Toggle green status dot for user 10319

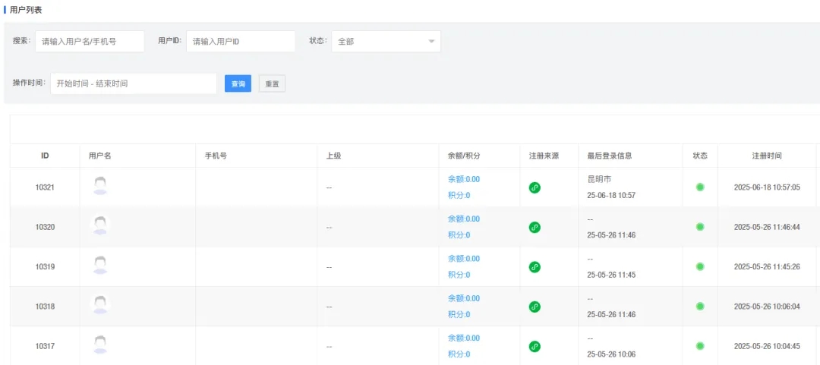pos(700,266)
